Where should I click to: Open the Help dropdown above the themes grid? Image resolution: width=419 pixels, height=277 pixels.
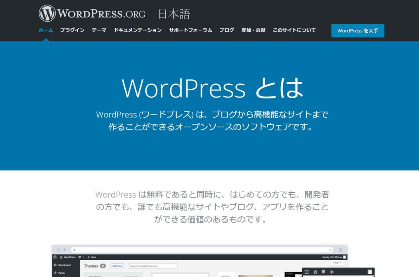pyautogui.click(x=337, y=262)
